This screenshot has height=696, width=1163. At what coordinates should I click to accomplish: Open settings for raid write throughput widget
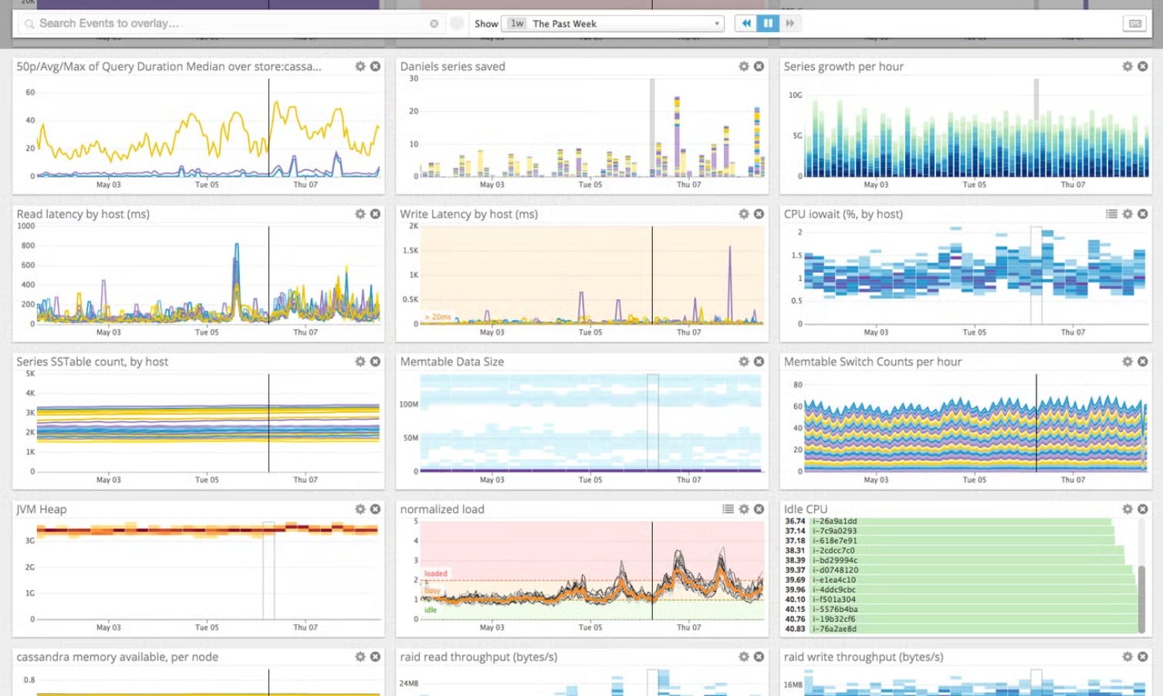click(1128, 657)
